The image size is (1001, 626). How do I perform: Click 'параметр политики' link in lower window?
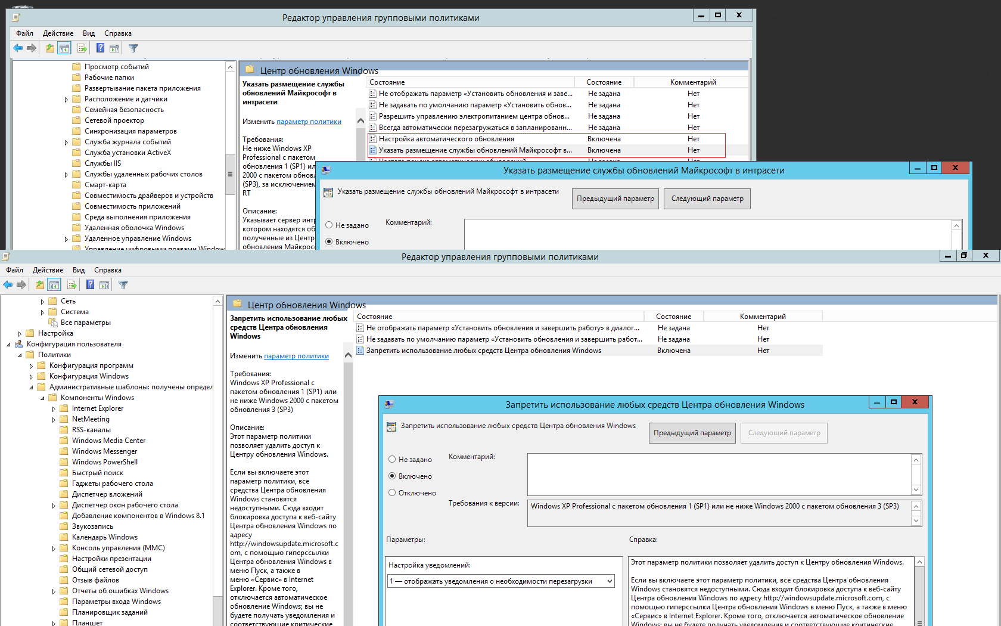pos(296,356)
